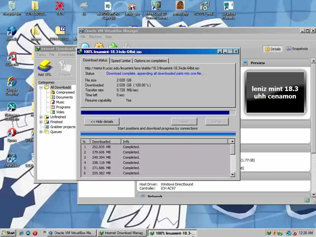Viewport: 316px width, 237px height.
Task: Show more quick launch items chevron
Action: 44,232
